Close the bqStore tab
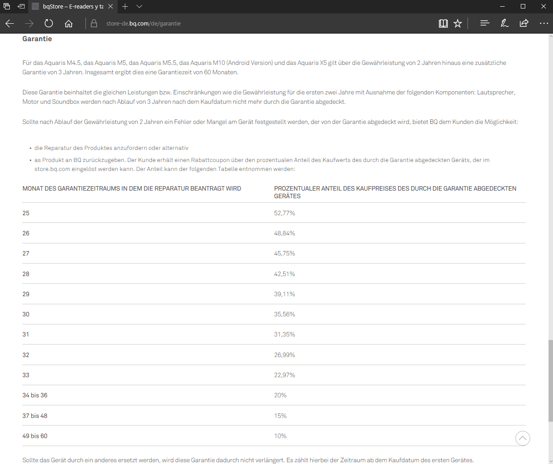 tap(111, 6)
